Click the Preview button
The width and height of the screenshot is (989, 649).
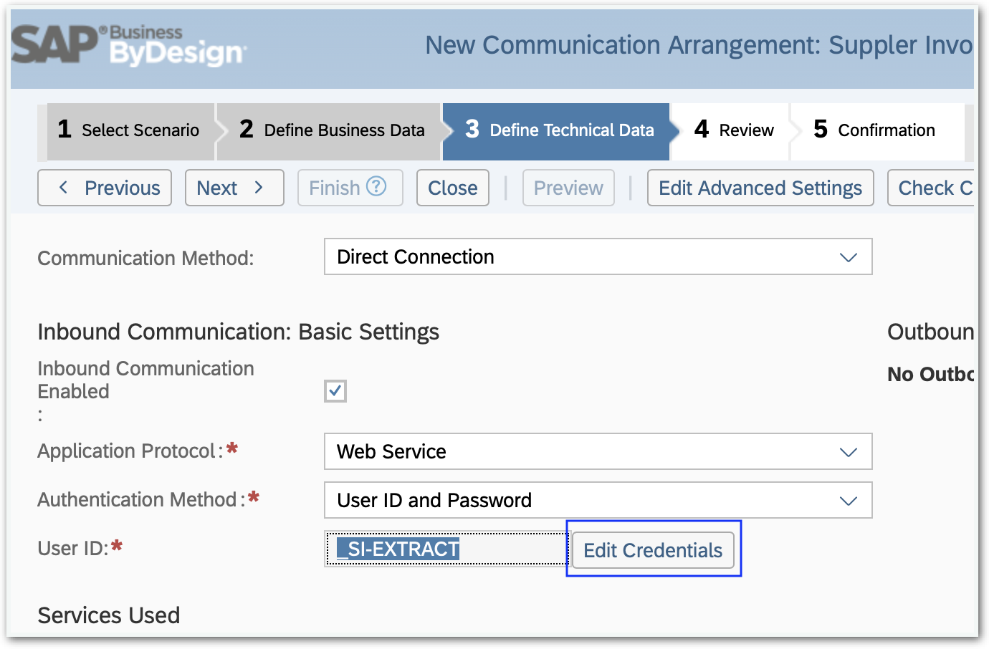click(568, 188)
